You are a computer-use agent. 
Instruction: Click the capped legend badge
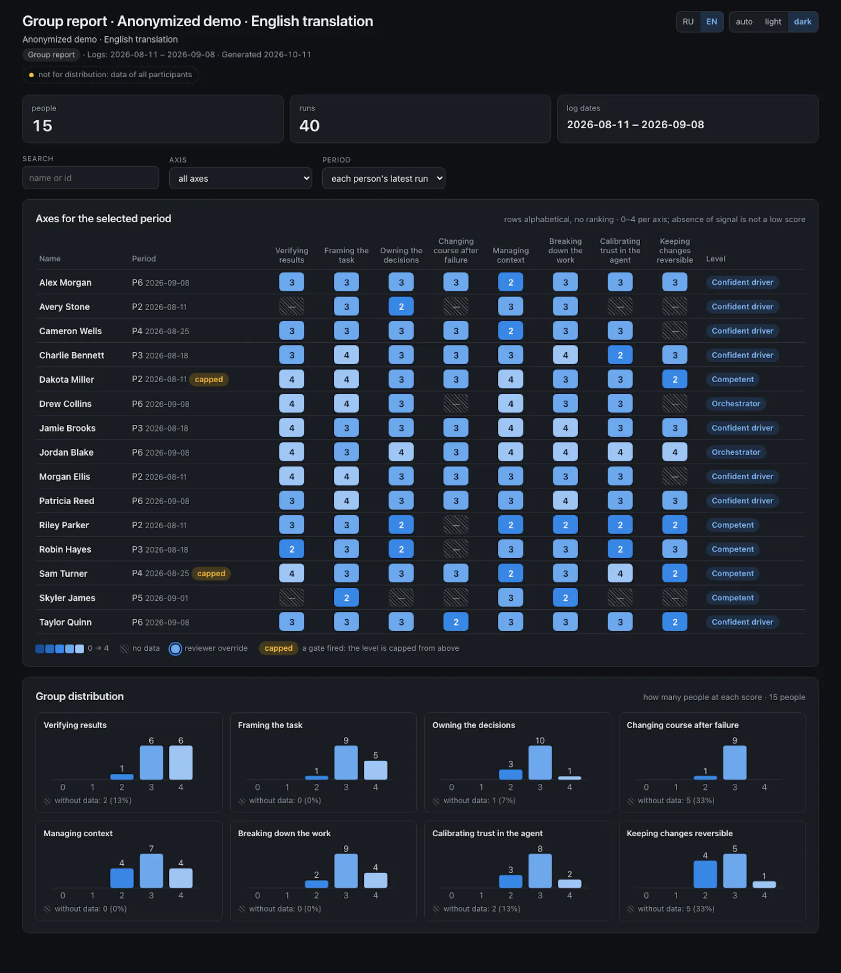tap(279, 648)
